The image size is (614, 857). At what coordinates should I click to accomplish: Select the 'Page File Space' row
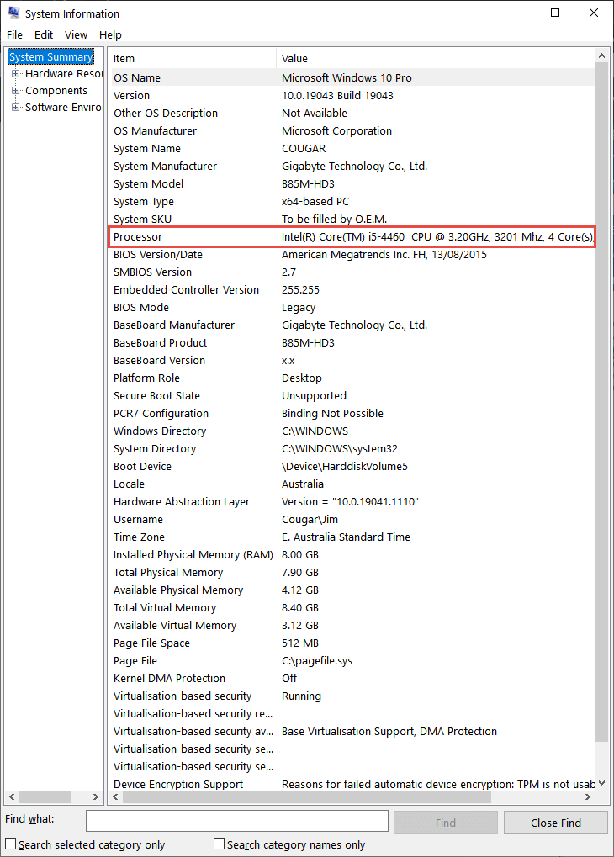(x=351, y=643)
